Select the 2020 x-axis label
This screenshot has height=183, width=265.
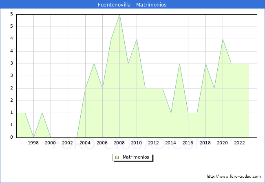tap(222, 143)
